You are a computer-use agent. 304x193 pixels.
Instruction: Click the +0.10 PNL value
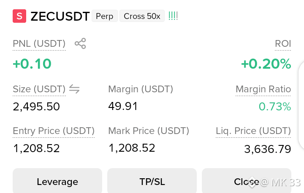point(32,64)
